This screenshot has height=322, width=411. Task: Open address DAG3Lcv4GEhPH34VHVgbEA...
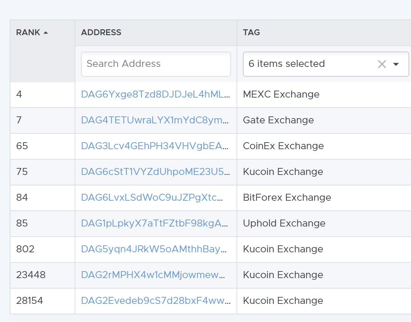(x=155, y=146)
